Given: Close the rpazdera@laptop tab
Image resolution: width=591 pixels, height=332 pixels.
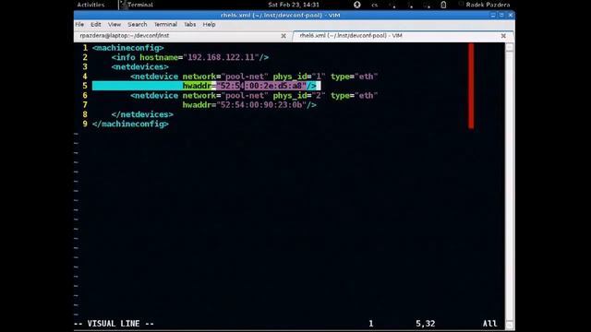Looking at the screenshot, I should (x=283, y=36).
